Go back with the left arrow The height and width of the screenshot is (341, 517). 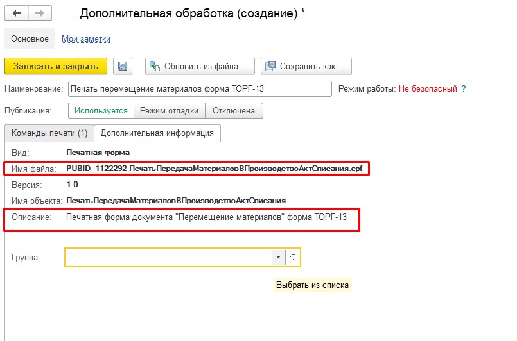point(17,13)
